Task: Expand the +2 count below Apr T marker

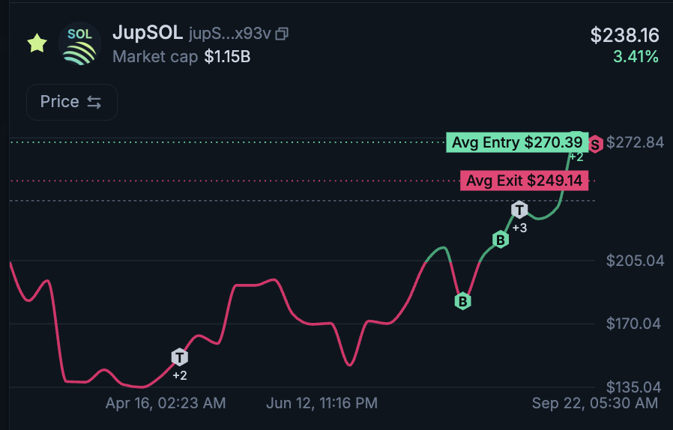Action: [179, 375]
